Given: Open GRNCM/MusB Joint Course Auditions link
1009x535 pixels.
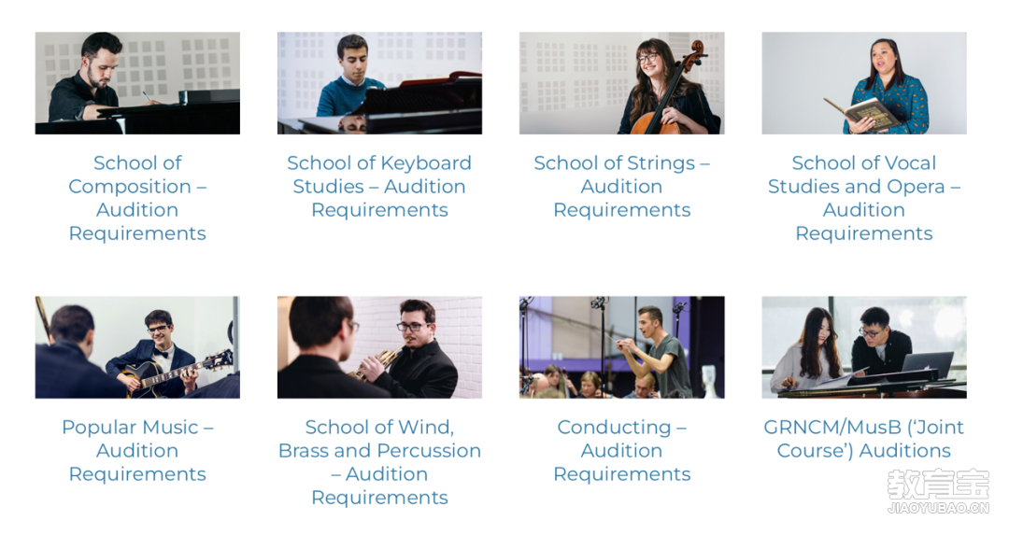Looking at the screenshot, I should (x=864, y=439).
